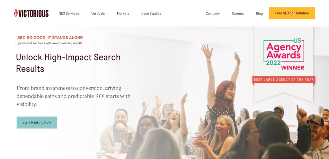Image resolution: width=329 pixels, height=159 pixels.
Task: Visit the Careers page
Action: point(238,13)
